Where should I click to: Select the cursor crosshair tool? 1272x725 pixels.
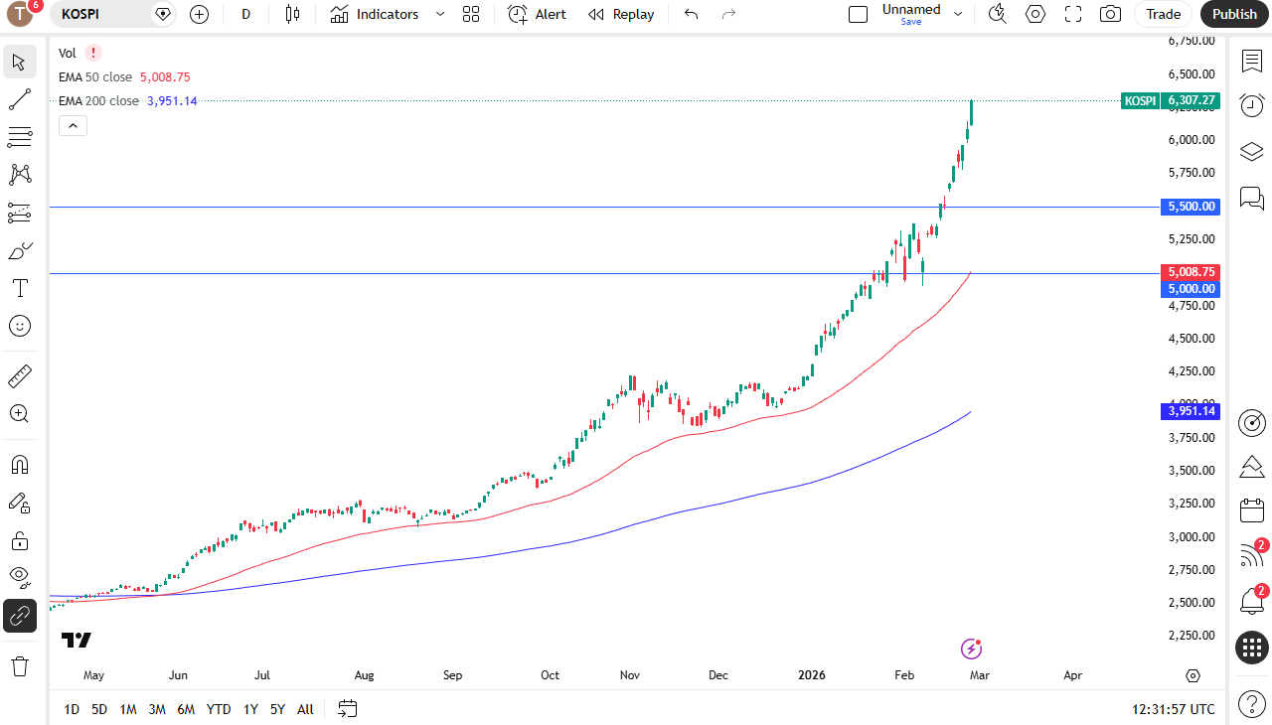click(20, 62)
